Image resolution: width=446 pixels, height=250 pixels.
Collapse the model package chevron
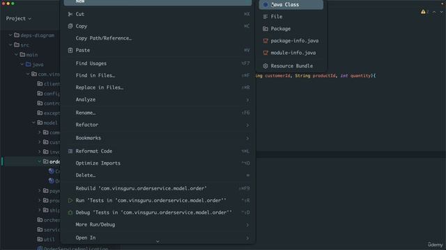click(x=33, y=123)
